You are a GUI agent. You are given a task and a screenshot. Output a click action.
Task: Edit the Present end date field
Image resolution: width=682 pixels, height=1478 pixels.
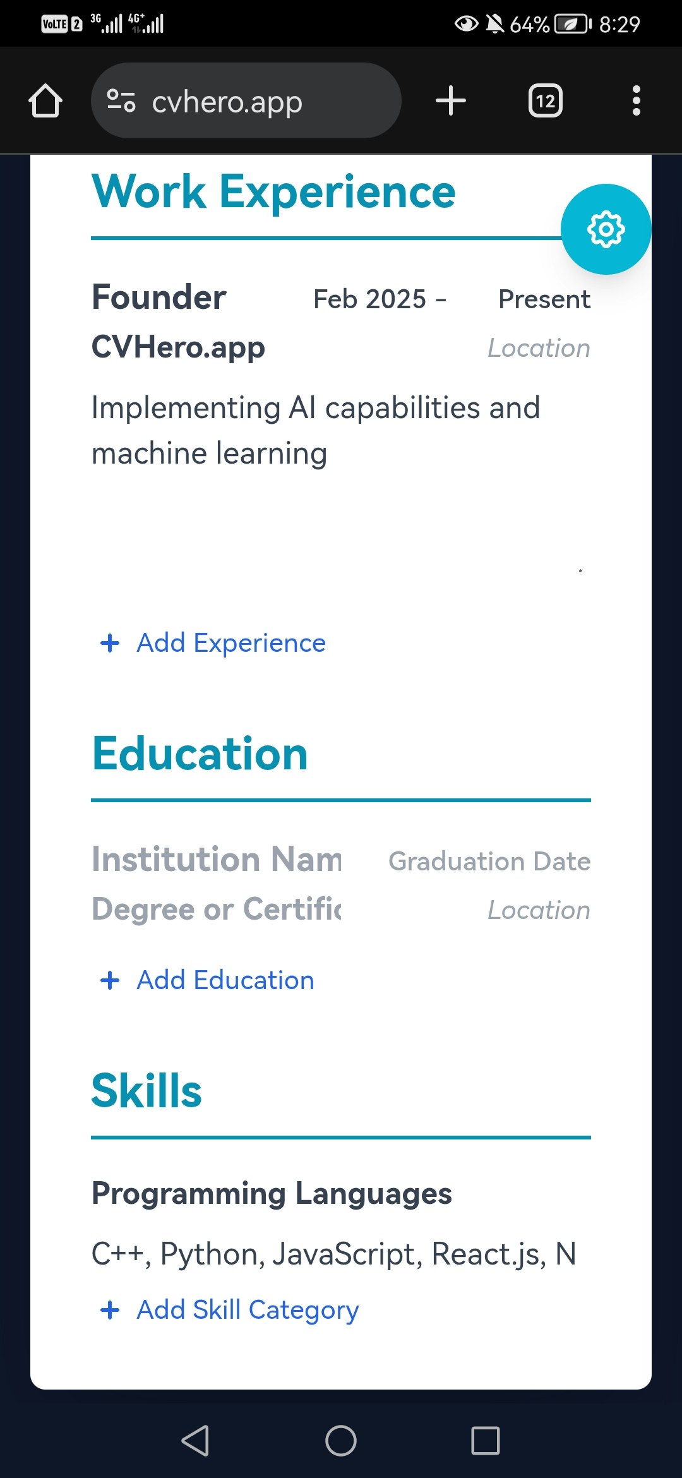coord(544,299)
